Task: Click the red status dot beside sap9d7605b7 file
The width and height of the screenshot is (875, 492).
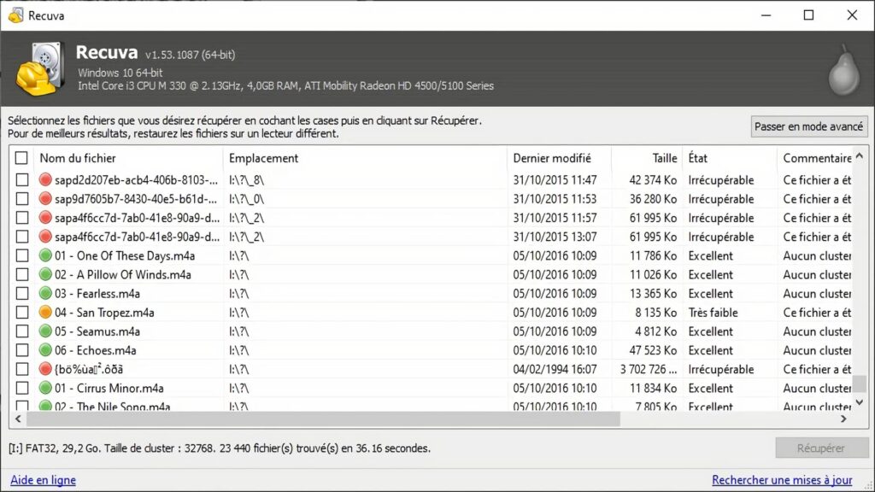Action: coord(46,199)
